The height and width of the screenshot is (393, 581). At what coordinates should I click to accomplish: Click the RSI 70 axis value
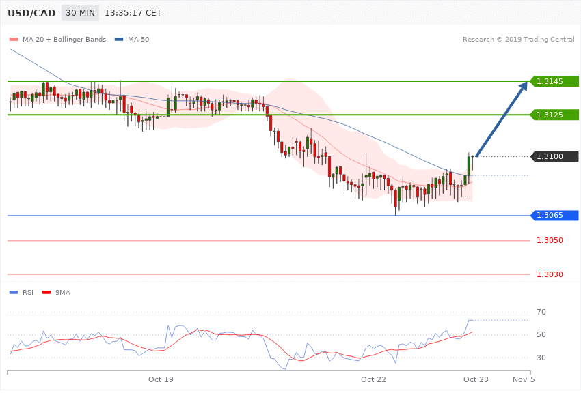pos(541,312)
